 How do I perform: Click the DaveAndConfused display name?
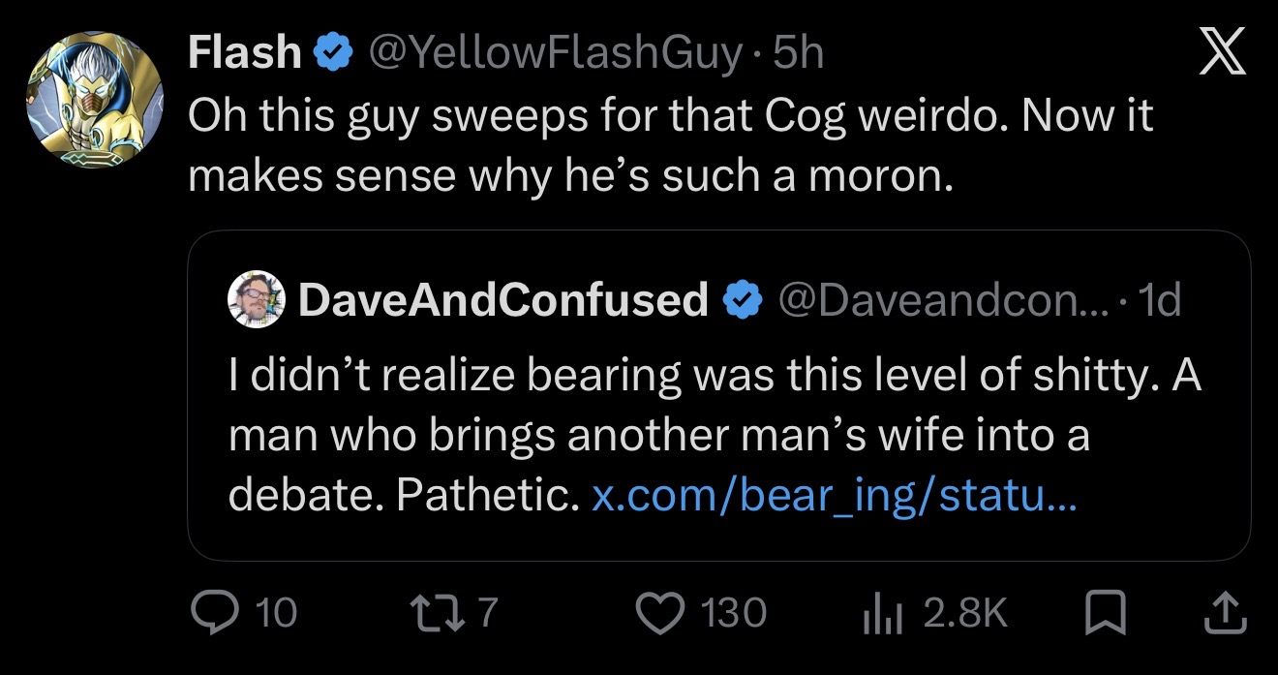coord(504,301)
